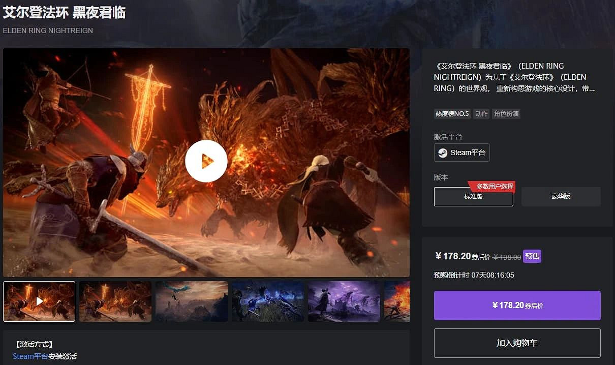This screenshot has width=615, height=365.
Task: Follow the Steam平台 activation link
Action: point(30,356)
